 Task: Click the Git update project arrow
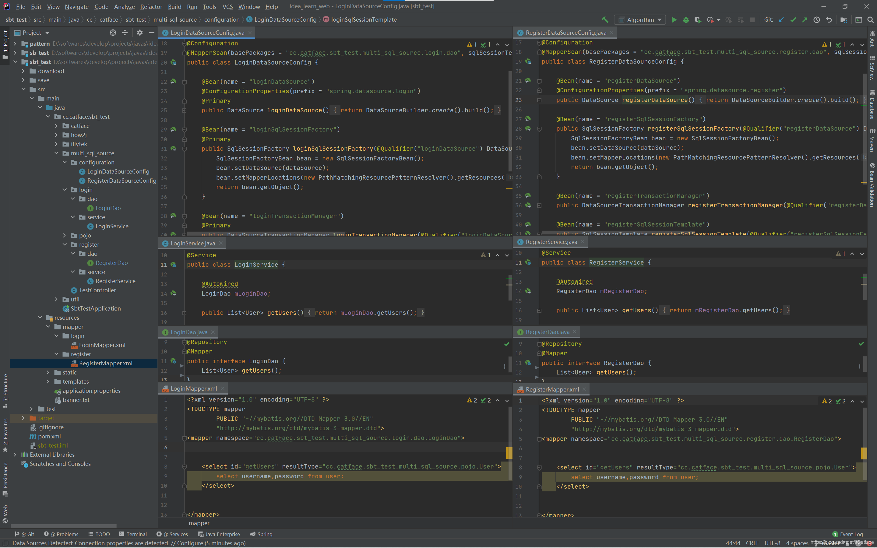click(781, 19)
